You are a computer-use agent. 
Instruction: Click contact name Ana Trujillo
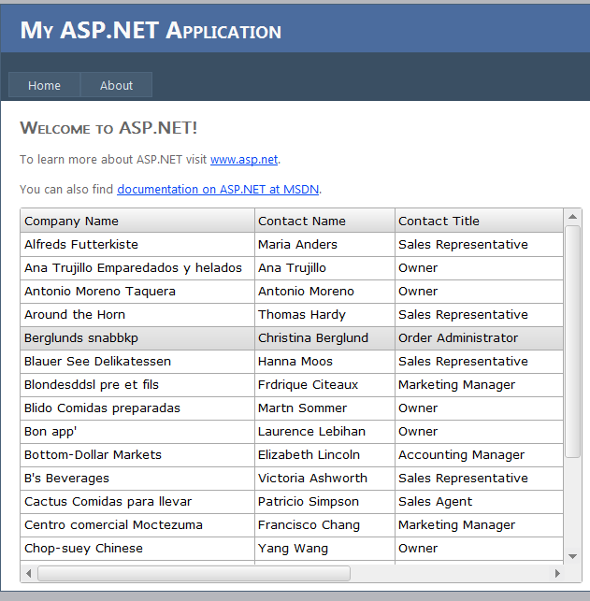click(324, 268)
